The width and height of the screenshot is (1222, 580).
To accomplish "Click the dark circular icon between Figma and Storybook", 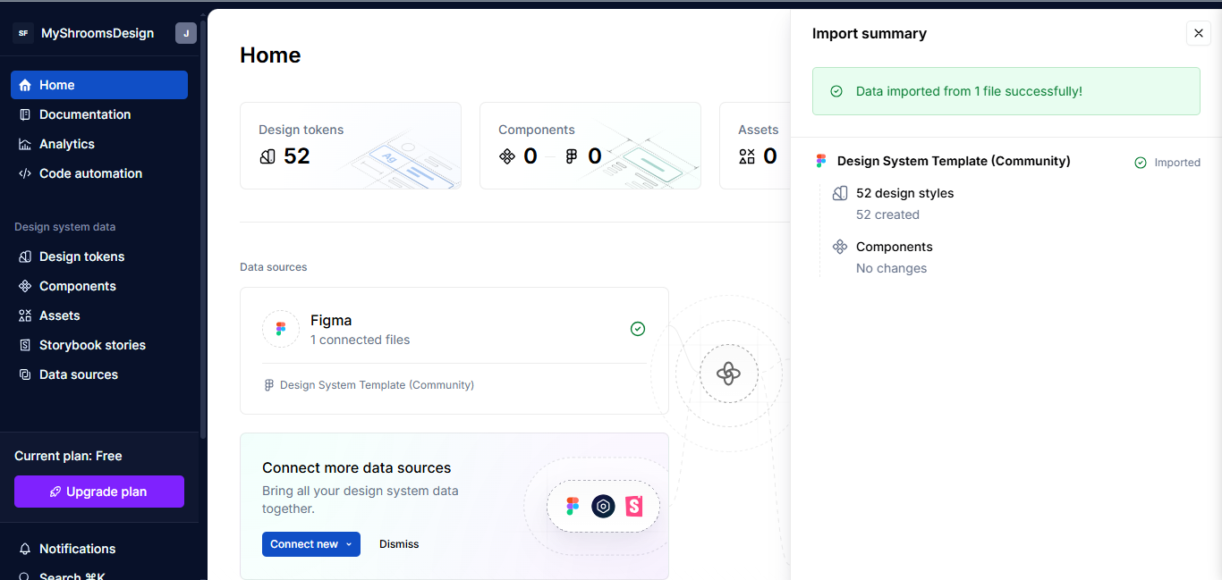I will pyautogui.click(x=603, y=506).
